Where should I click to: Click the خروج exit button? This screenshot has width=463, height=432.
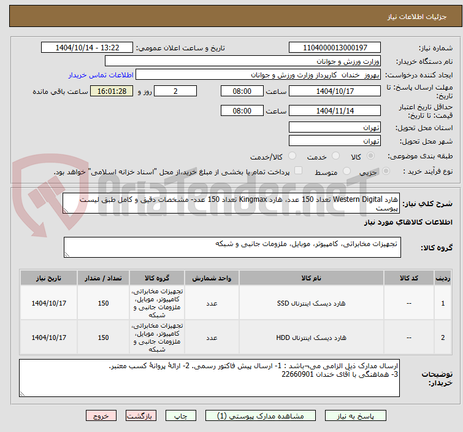pyautogui.click(x=101, y=416)
